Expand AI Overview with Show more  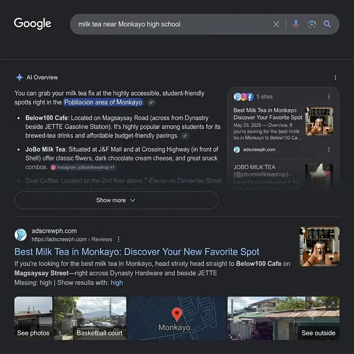116,200
